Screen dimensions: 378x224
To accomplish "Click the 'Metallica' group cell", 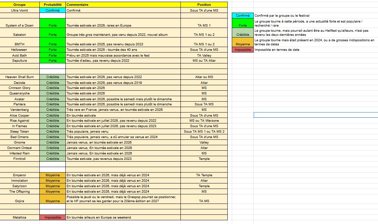I will [20, 217].
